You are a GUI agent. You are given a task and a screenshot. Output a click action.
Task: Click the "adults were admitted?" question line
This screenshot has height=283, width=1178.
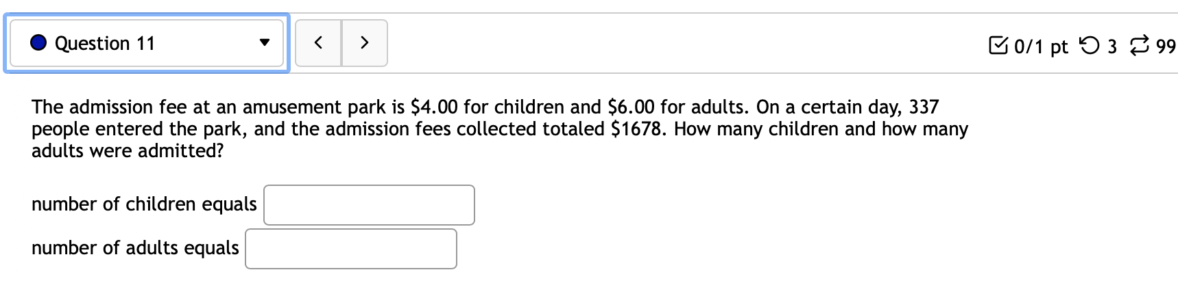point(128,151)
